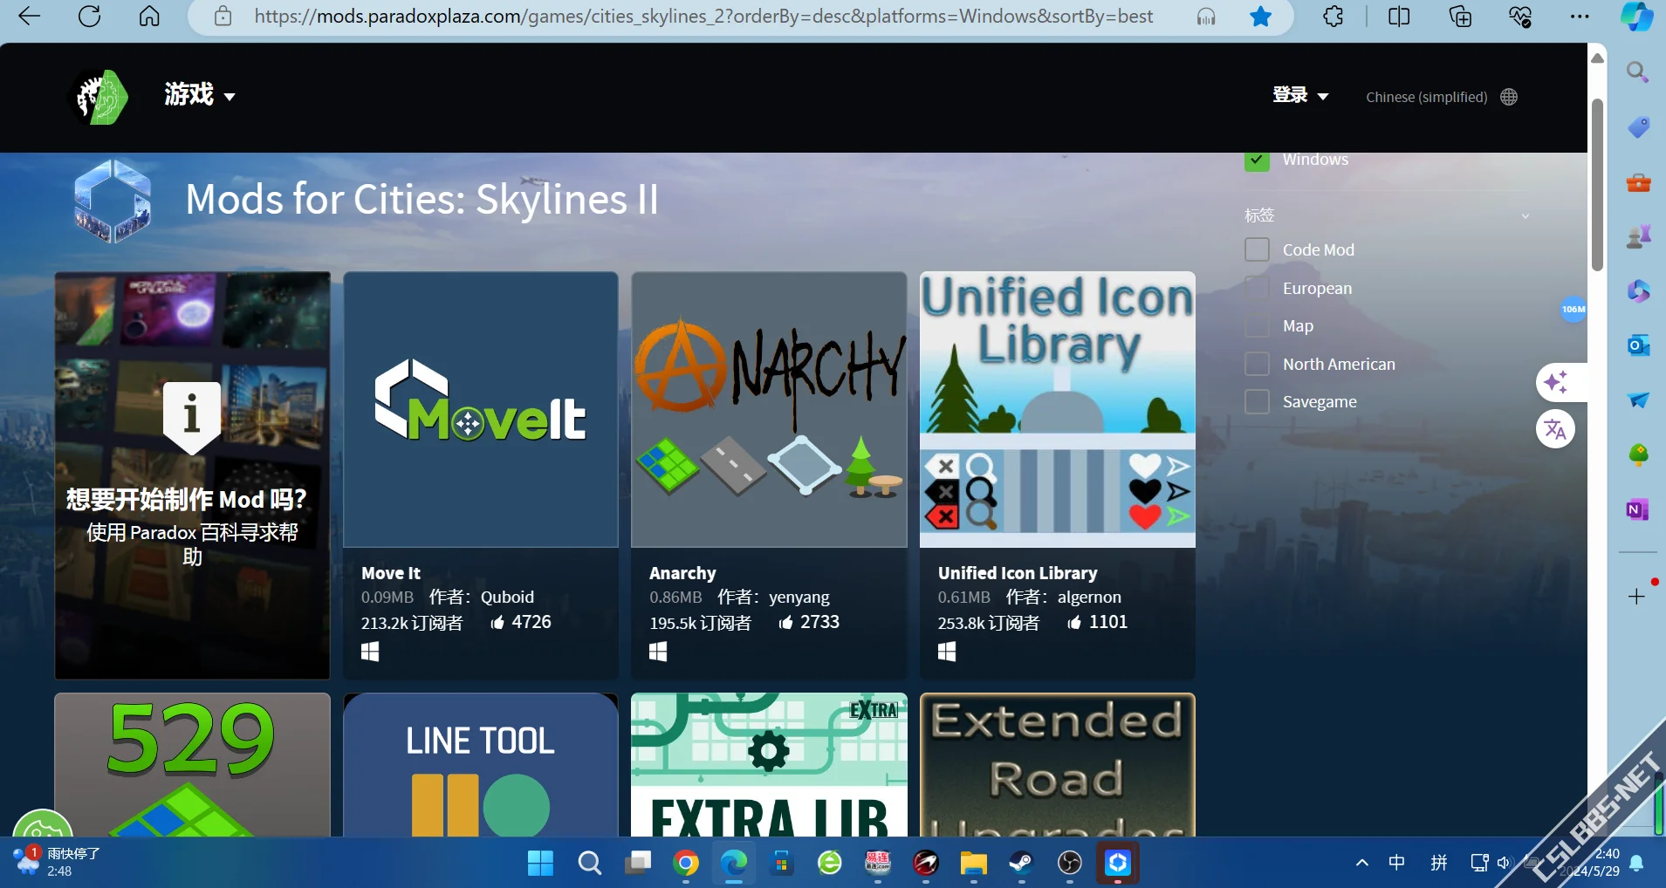Image resolution: width=1666 pixels, height=888 pixels.
Task: Open the Extra Lib mod thumbnail
Action: click(x=769, y=765)
